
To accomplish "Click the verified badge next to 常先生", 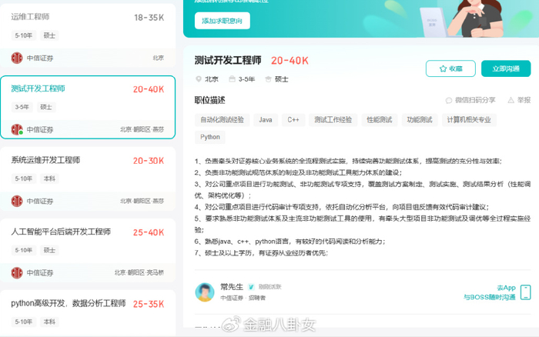I will point(251,287).
